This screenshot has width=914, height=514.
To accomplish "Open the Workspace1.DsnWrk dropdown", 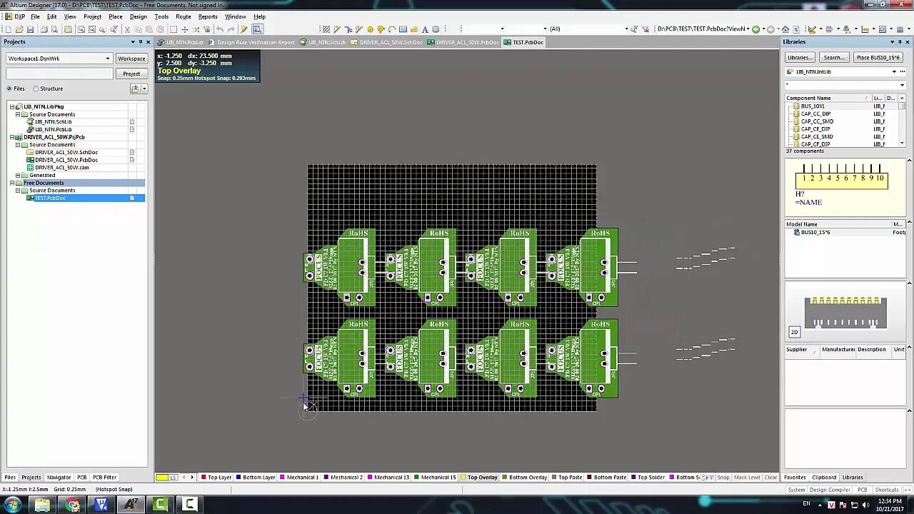I will click(108, 59).
